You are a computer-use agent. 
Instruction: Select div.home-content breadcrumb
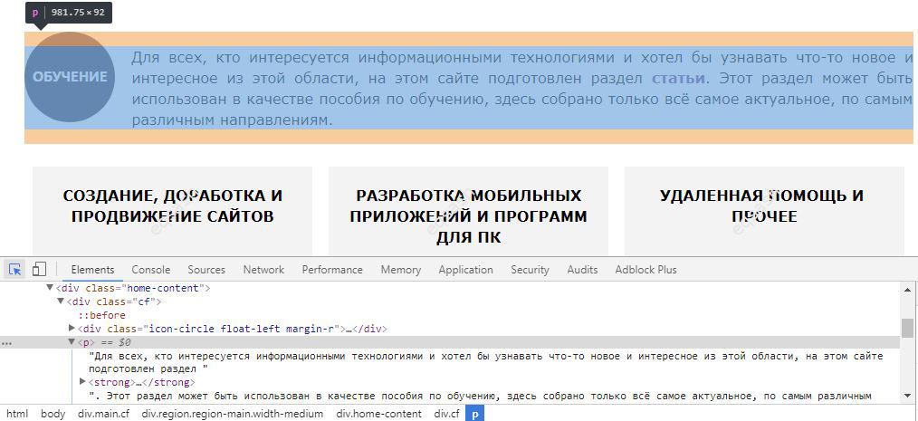pyautogui.click(x=378, y=414)
